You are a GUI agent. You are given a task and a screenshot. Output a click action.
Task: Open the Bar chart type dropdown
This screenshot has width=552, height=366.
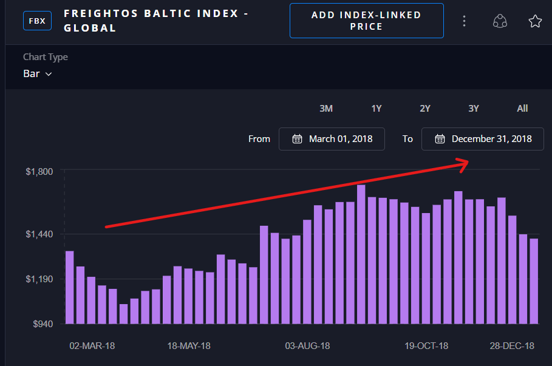38,73
